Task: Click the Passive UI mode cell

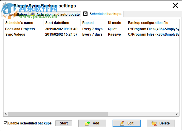Action: 114,34
